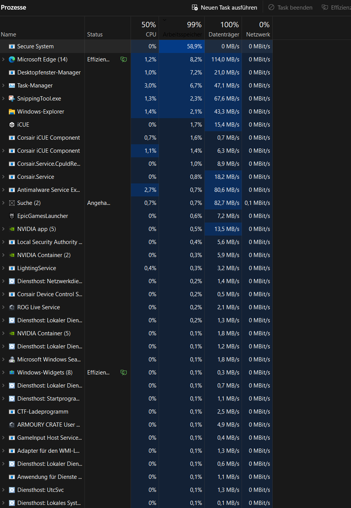The height and width of the screenshot is (508, 351).
Task: Sort by Netzwerk column header
Action: [257, 28]
